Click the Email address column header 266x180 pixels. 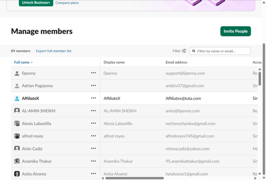click(176, 62)
